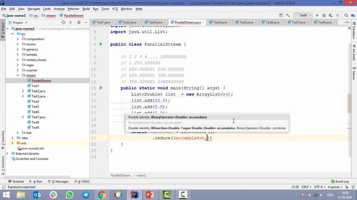Viewport: 357px width, 200px height.
Task: Open the Database tool window sidebar
Action: [354, 31]
